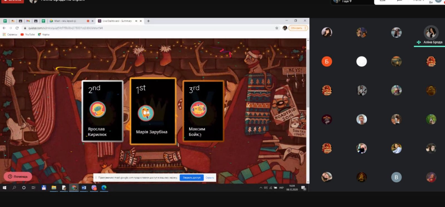
Task: Open the Windows notification center
Action: [304, 188]
